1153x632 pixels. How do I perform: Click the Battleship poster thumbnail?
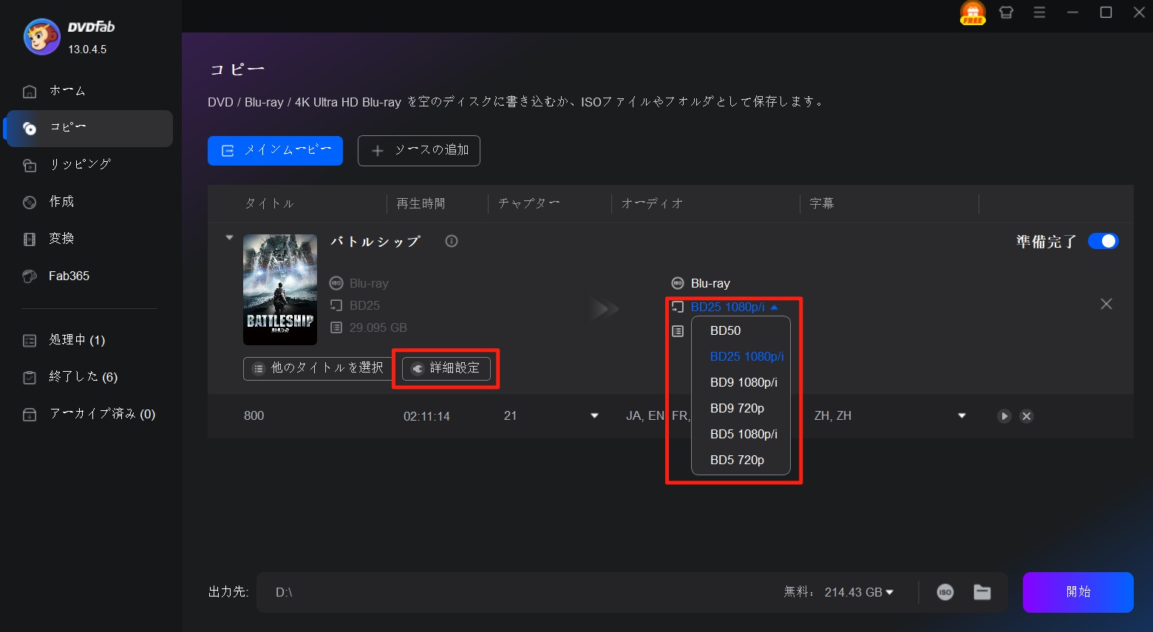[280, 290]
